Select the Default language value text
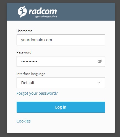120x137 pixels. coord(28,83)
